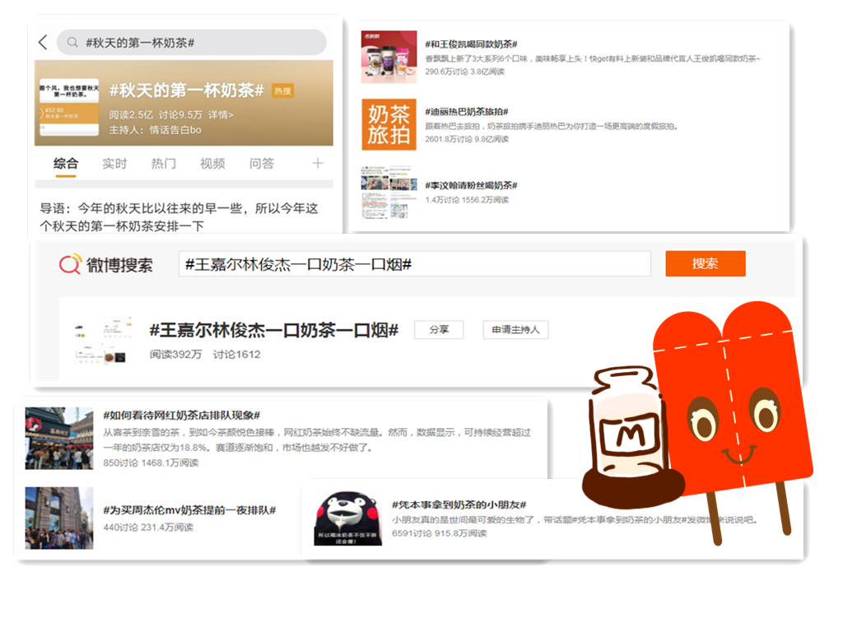Click the #秋天的第一杯奶茶# banner title
This screenshot has width=843, height=632.
187,91
